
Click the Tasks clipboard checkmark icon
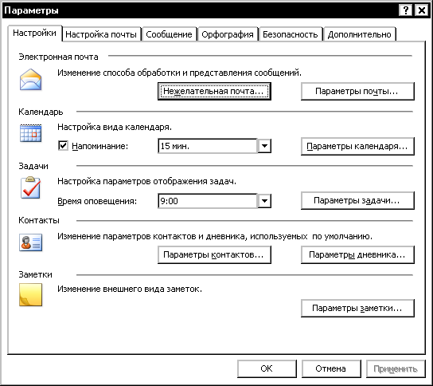[x=31, y=188]
